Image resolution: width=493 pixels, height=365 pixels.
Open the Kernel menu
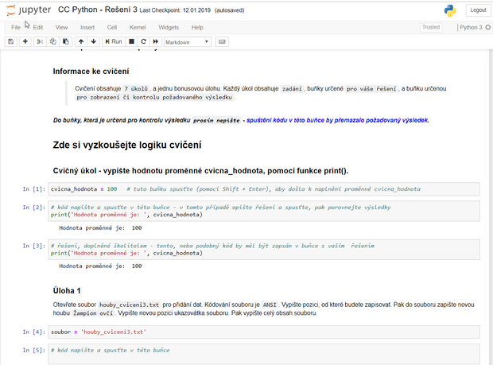[x=138, y=27]
